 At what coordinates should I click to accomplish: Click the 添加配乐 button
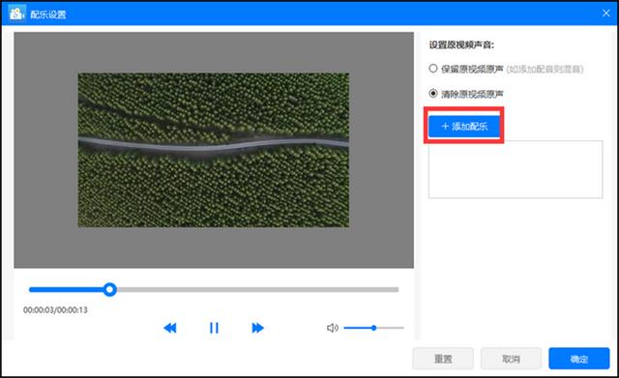464,127
